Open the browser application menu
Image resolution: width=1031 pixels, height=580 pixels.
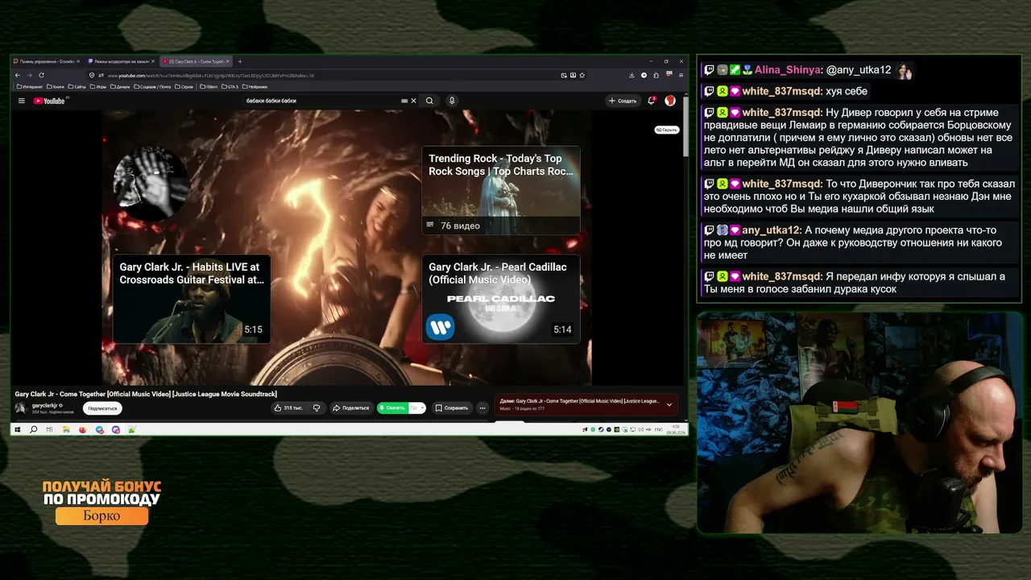679,75
